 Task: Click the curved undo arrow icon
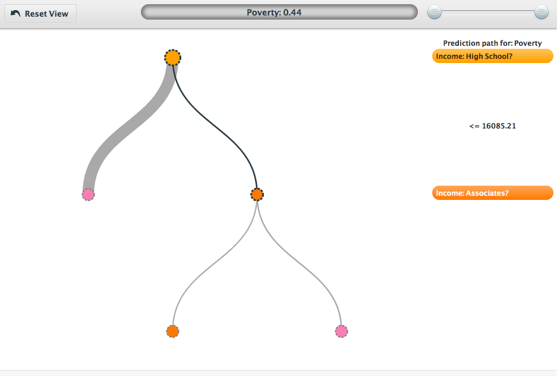(15, 13)
